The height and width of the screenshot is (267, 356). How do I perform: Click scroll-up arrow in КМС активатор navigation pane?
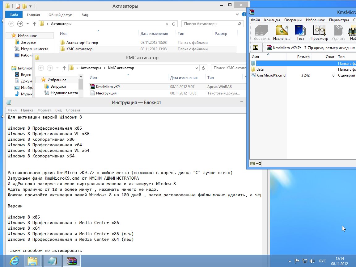point(81,77)
